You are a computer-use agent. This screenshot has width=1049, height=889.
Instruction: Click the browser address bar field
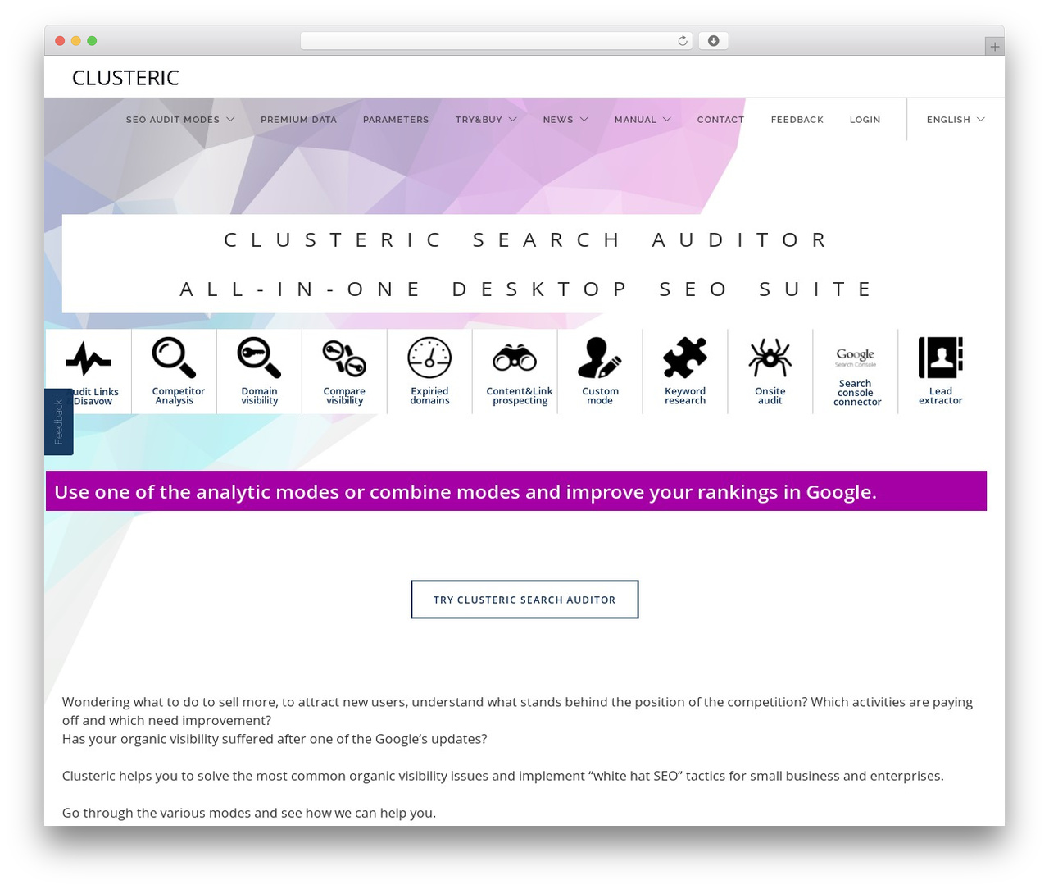click(x=497, y=41)
